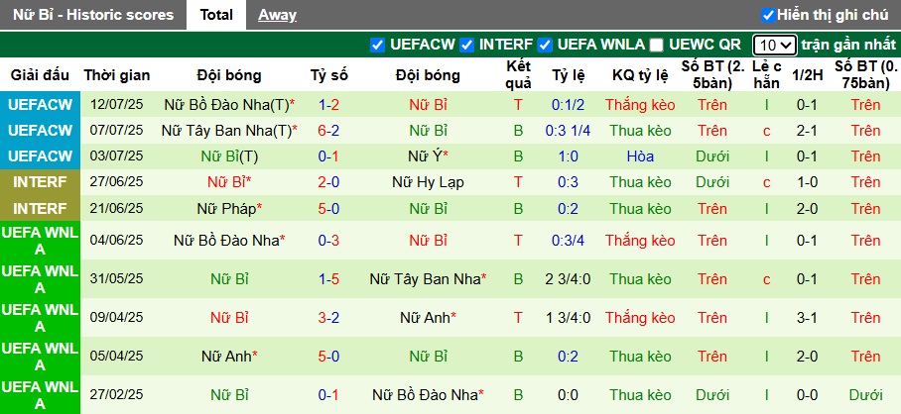Image resolution: width=901 pixels, height=414 pixels.
Task: Click the INTERF badge dated 27/06/25
Action: [x=40, y=182]
